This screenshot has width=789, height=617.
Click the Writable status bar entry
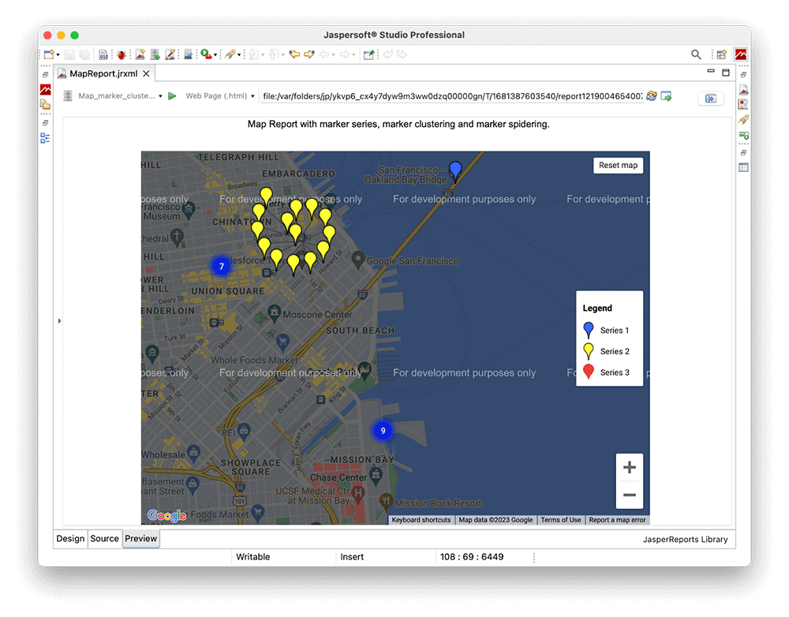253,556
